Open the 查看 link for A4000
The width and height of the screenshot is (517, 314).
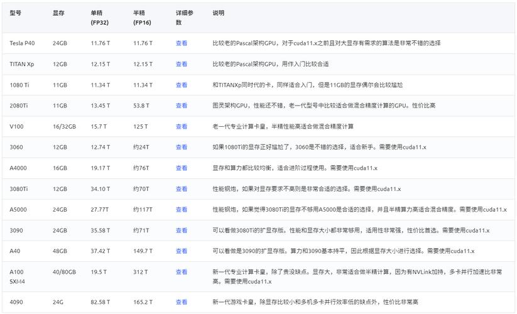[182, 168]
